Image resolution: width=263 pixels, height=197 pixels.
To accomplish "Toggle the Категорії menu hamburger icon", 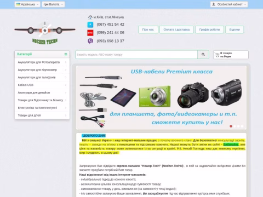I will [x=66, y=54].
